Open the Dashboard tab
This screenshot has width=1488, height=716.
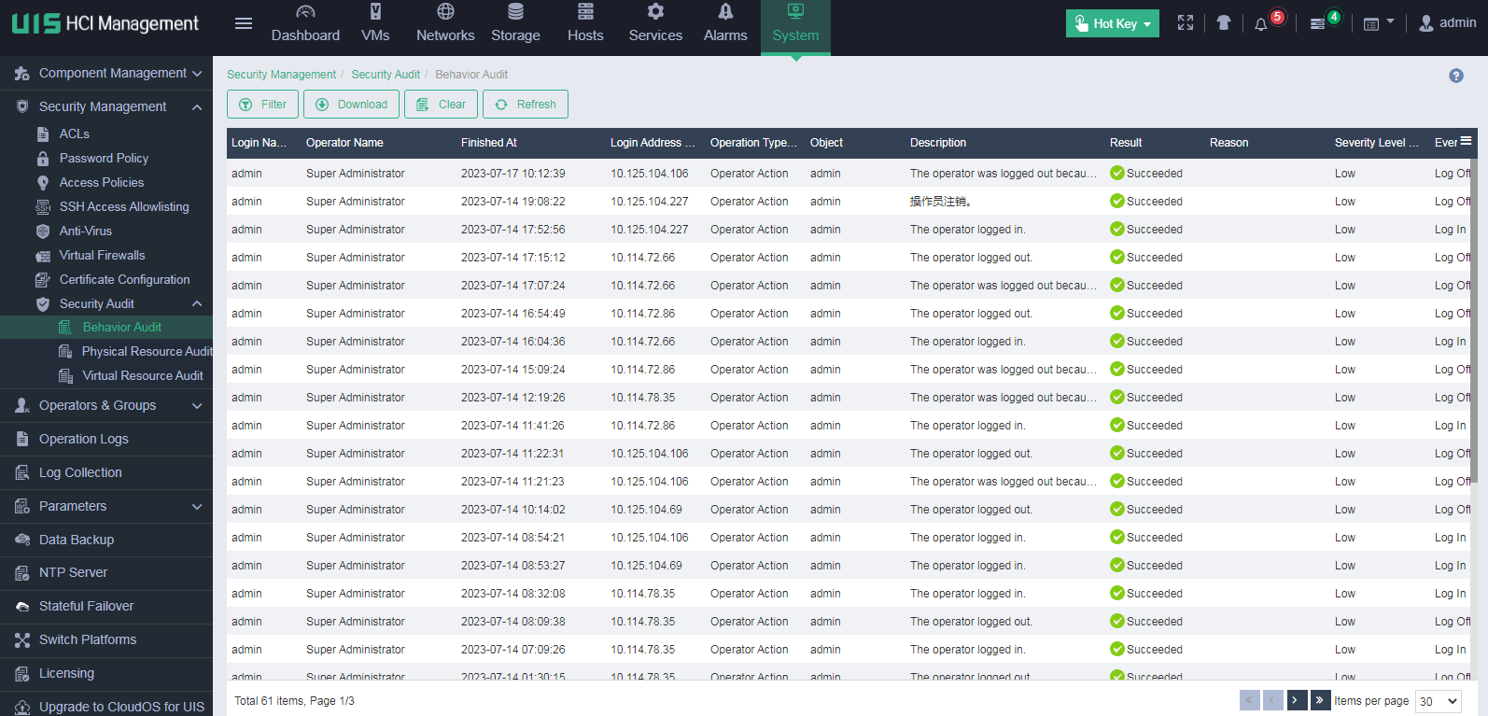click(305, 25)
